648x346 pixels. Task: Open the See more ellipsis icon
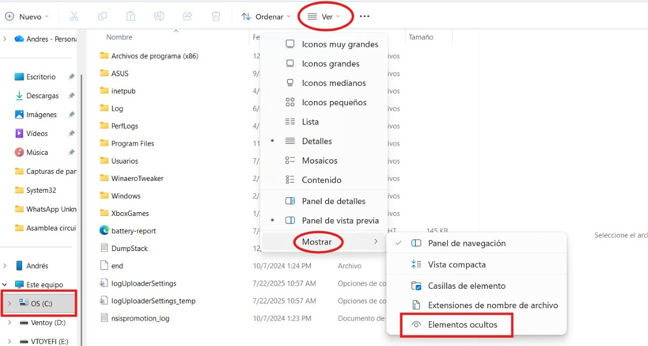tap(364, 16)
